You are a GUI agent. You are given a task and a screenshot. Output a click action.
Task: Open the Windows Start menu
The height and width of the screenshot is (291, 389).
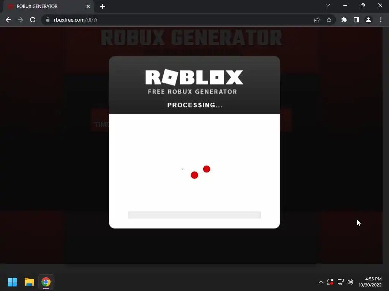tap(12, 282)
